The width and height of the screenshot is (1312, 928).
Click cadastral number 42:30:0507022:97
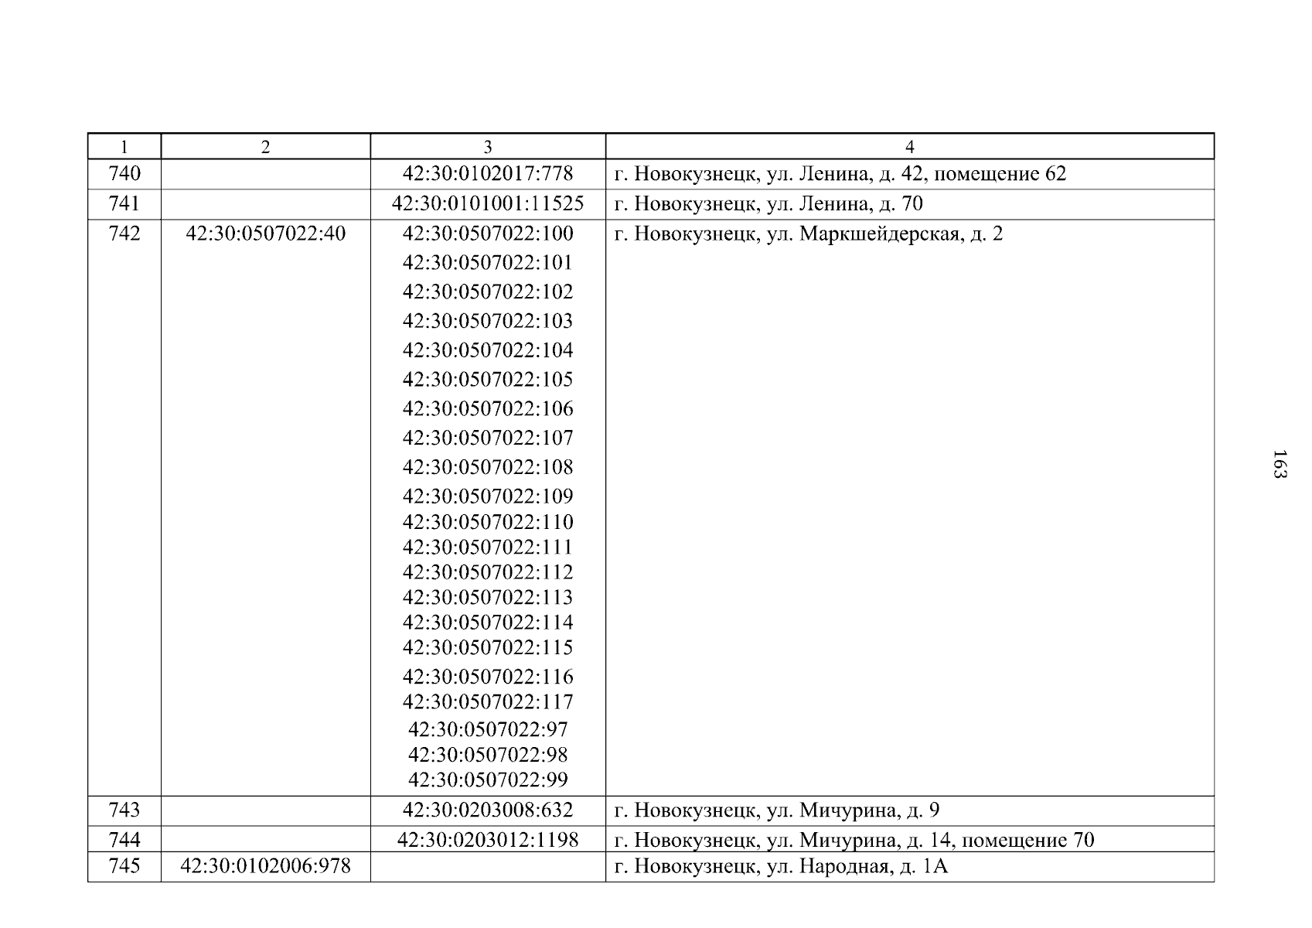pos(488,730)
